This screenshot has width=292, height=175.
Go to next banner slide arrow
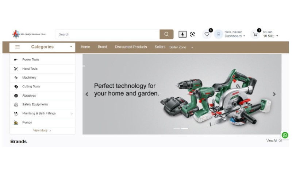274,94
